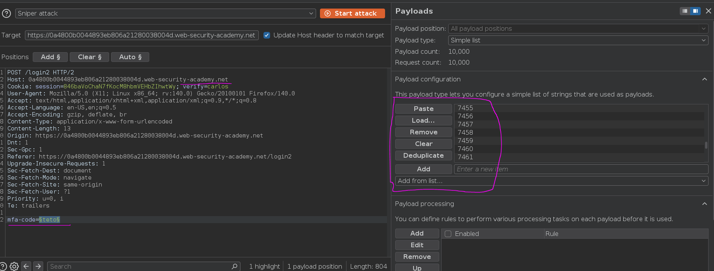
Task: Click the Origin header line
Action: tap(135, 135)
